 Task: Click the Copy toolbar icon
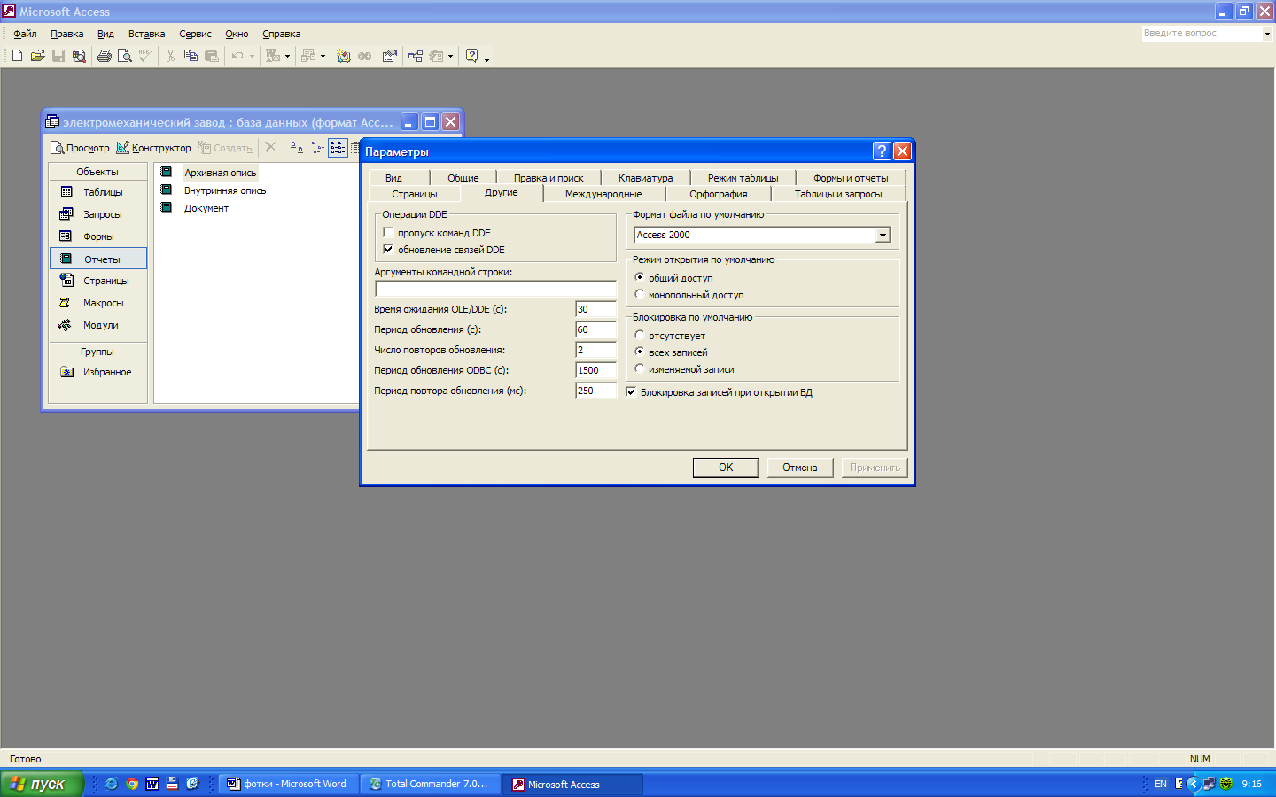191,56
